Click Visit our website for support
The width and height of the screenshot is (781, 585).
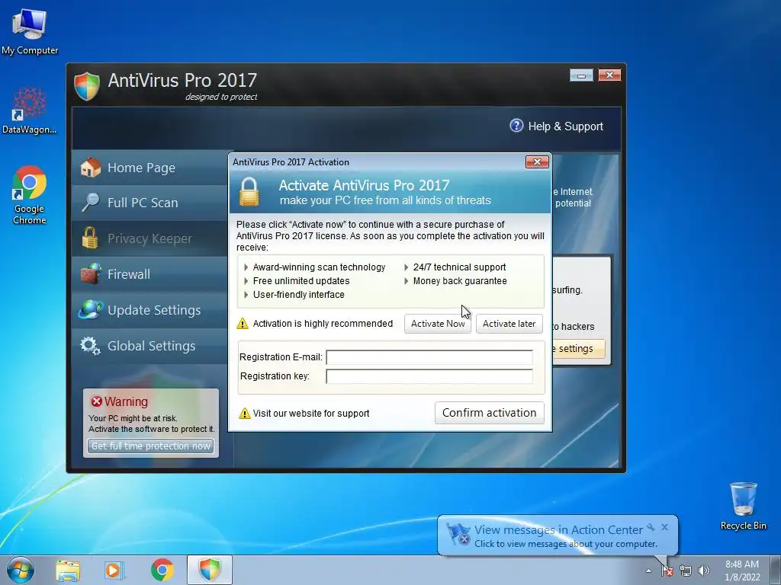pos(311,414)
